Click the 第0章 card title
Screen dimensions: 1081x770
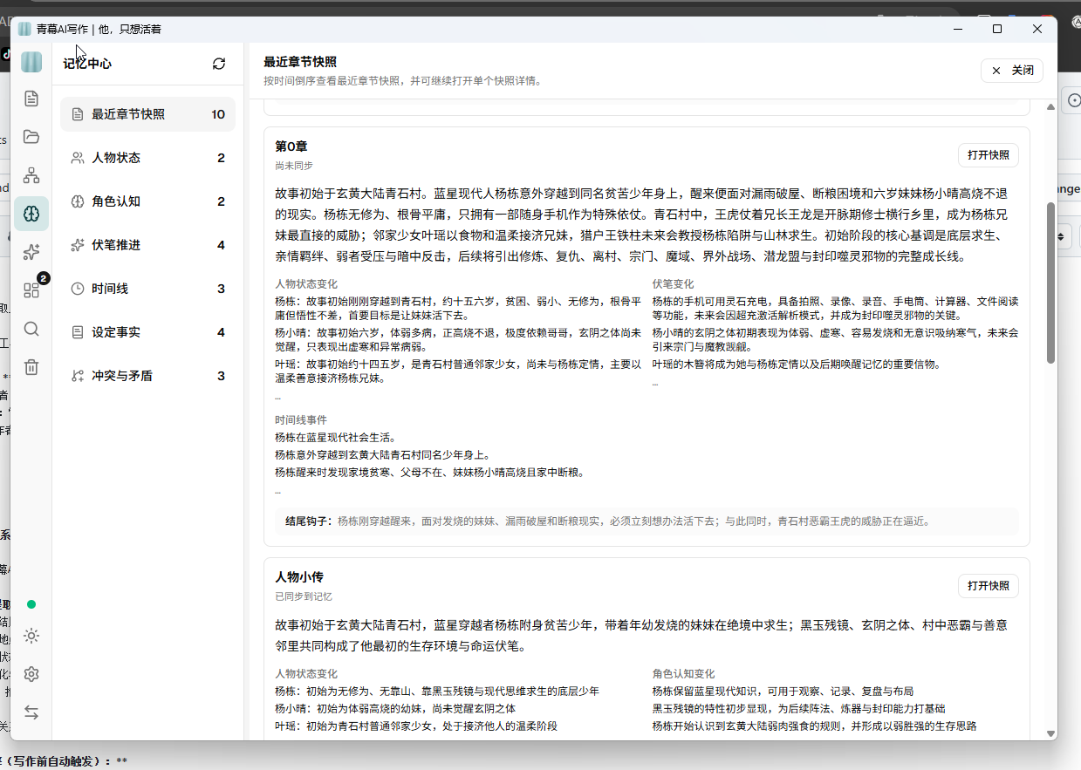point(291,147)
